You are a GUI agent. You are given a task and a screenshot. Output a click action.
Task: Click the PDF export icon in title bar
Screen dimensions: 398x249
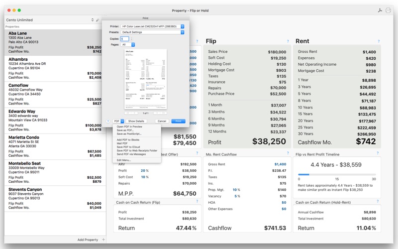(x=380, y=10)
